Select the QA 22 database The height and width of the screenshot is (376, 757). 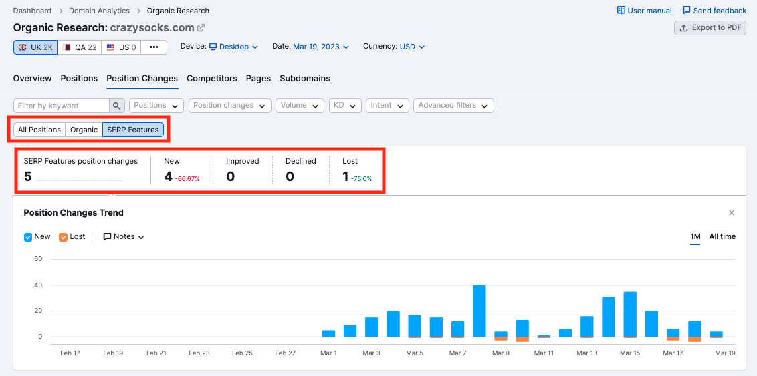click(x=80, y=47)
